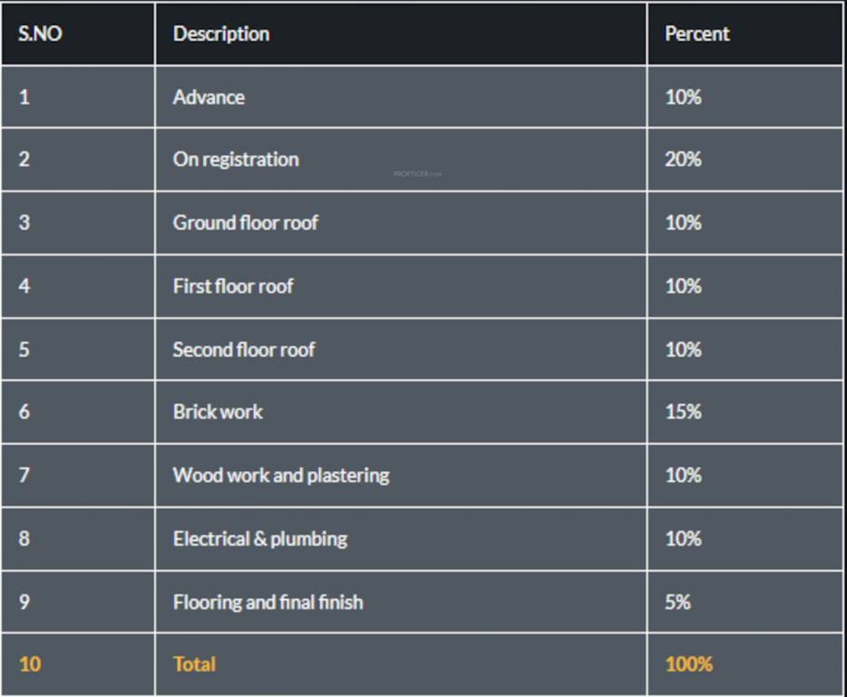
Task: Click the watermark text beside On registration
Action: 418,173
